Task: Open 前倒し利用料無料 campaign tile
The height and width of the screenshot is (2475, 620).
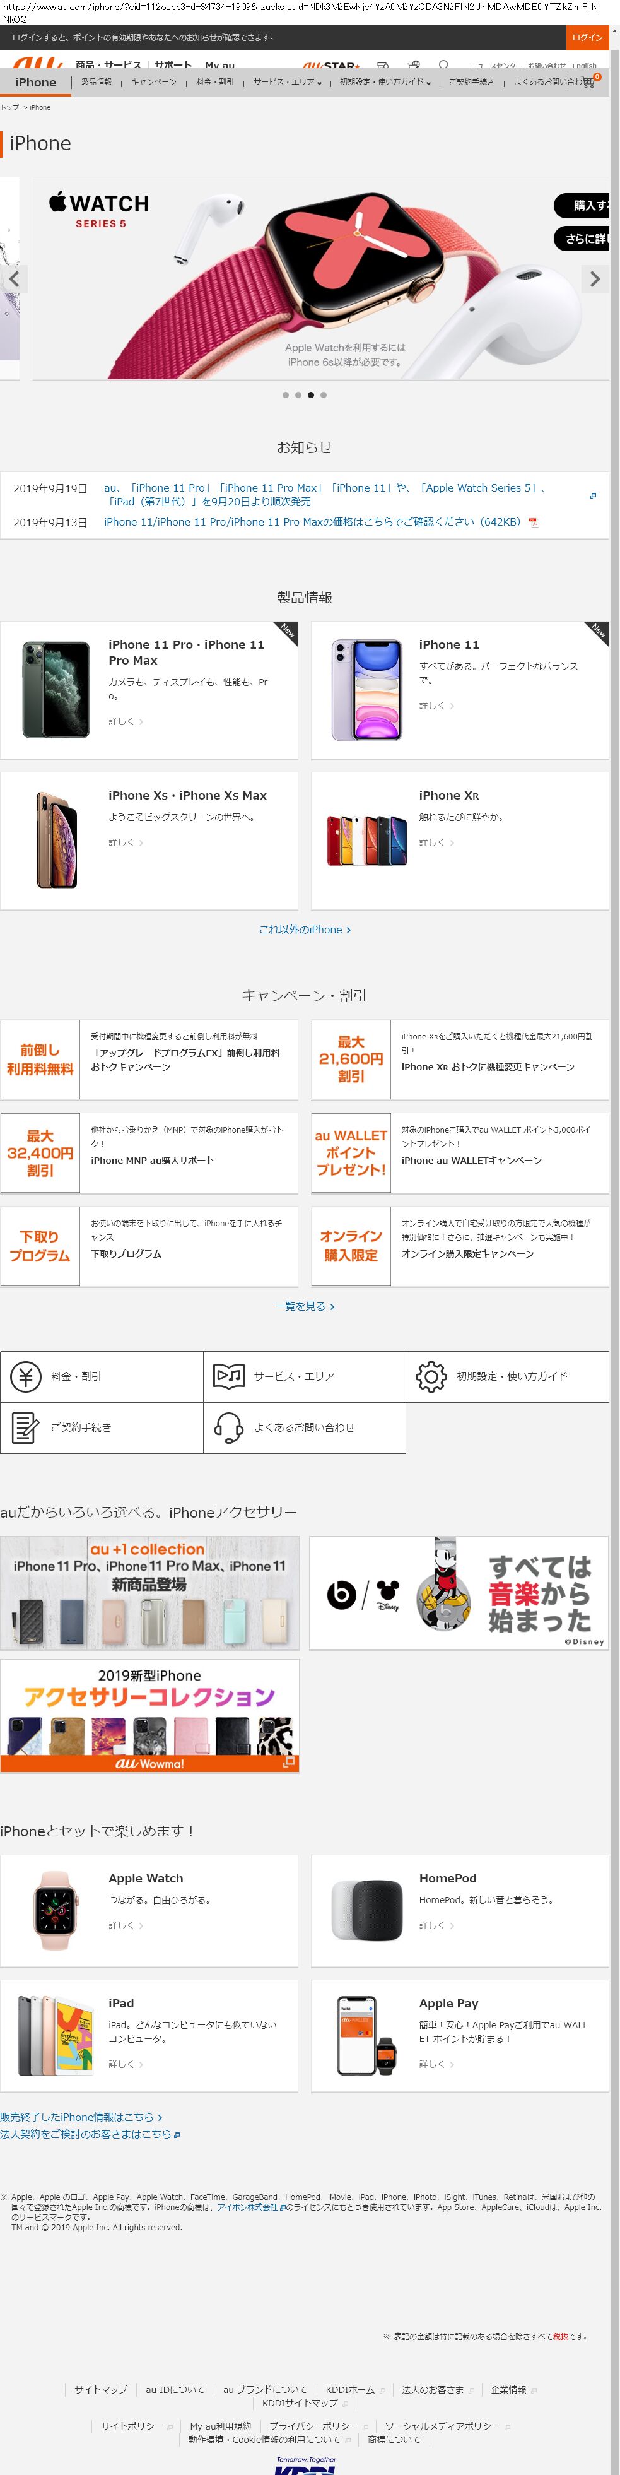Action: coord(40,1060)
